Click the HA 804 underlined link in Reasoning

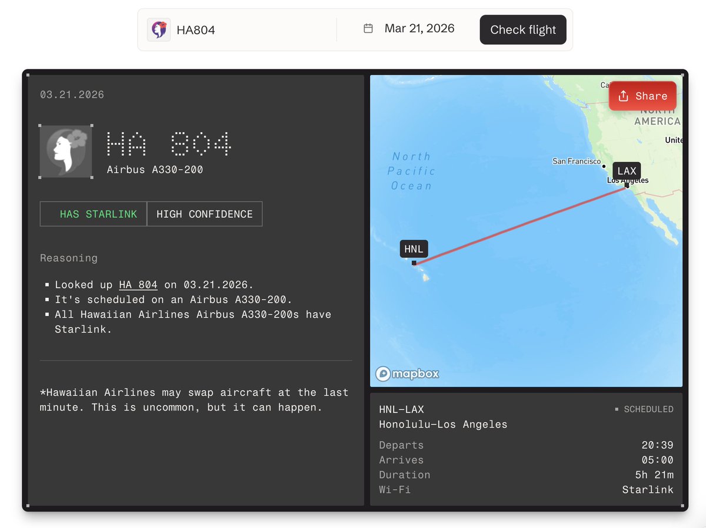tap(138, 285)
